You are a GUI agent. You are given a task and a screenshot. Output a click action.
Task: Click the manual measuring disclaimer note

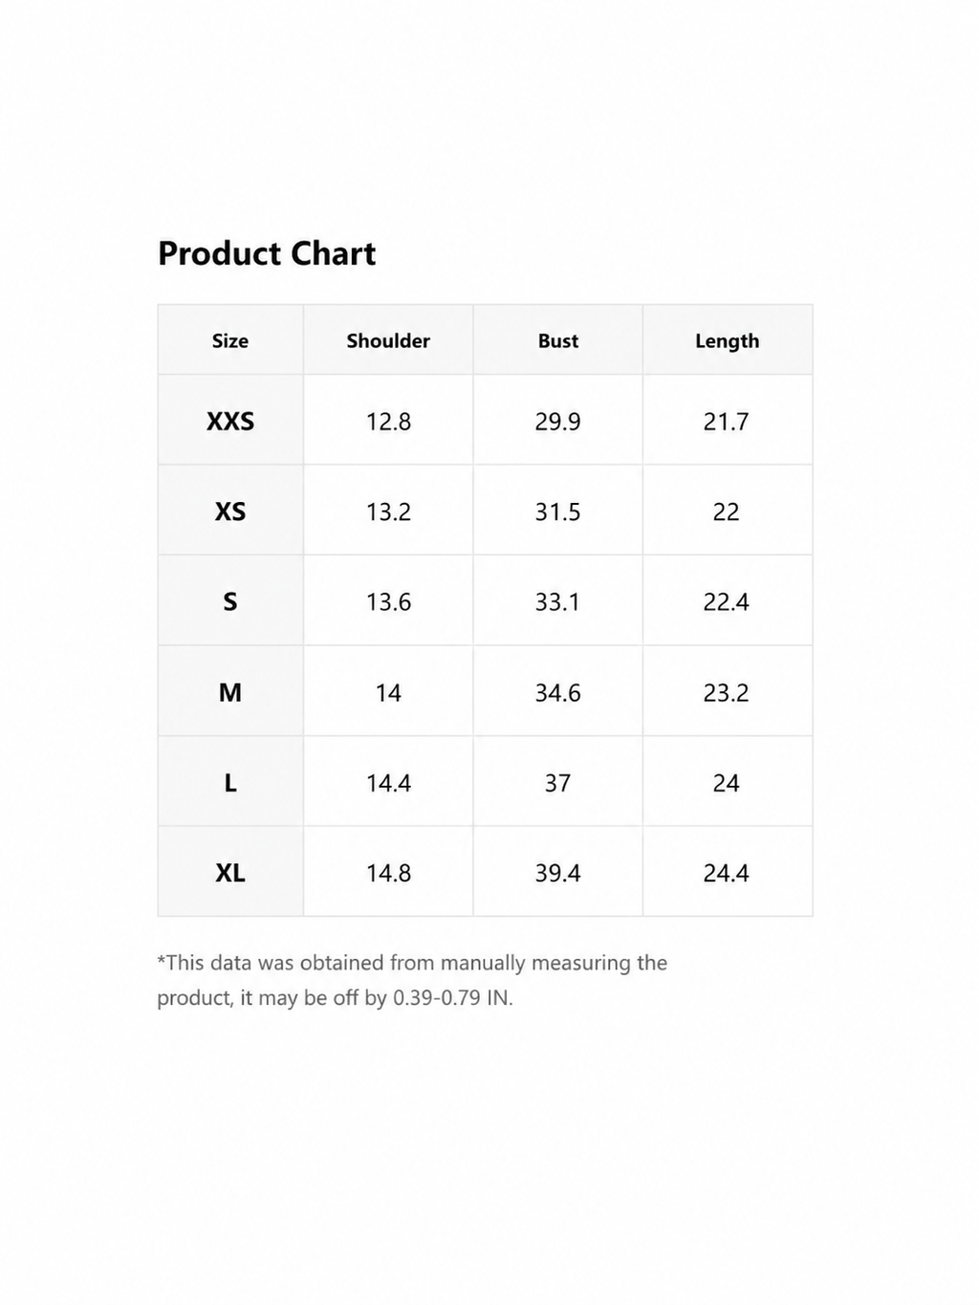[x=412, y=980]
